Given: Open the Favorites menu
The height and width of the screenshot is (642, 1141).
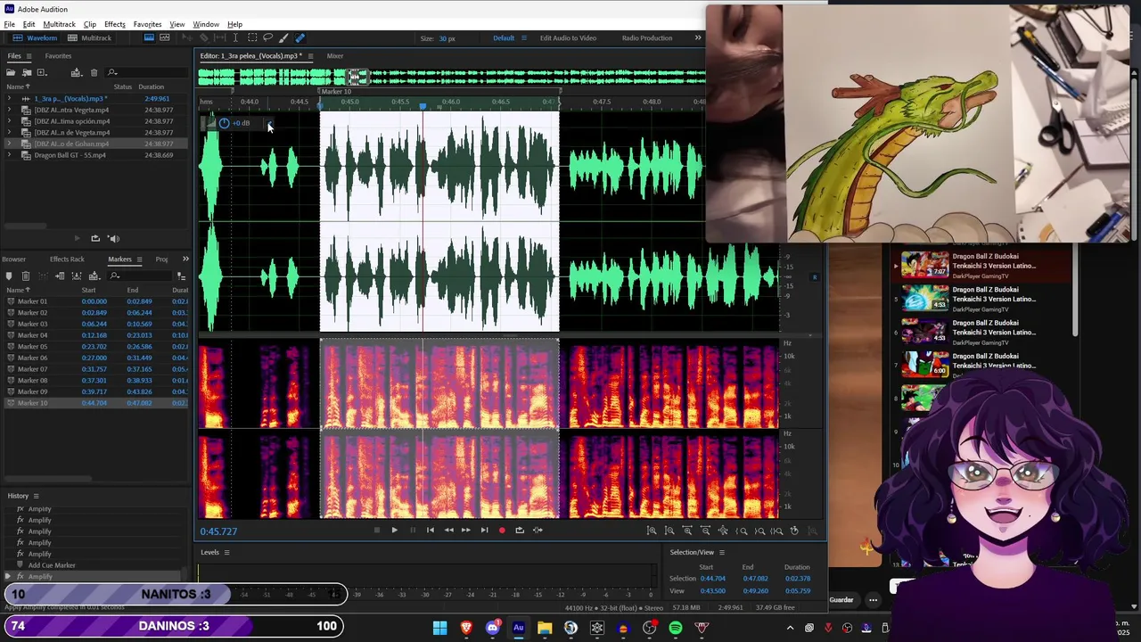Looking at the screenshot, I should click(x=147, y=24).
